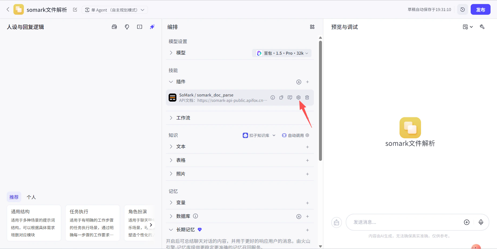Click the lock icon near message input
The image size is (497, 249).
pos(337,222)
